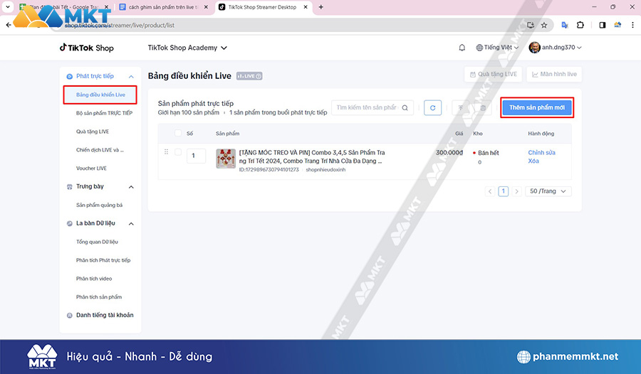Viewport: 641px width, 374px height.
Task: Open a new browser tab with the plus icon
Action: click(x=321, y=7)
